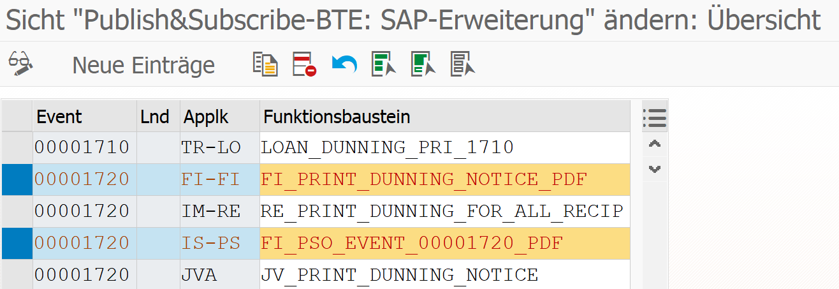The height and width of the screenshot is (289, 839).
Task: Click event 00001720 in the IM-RE row
Action: [85, 211]
